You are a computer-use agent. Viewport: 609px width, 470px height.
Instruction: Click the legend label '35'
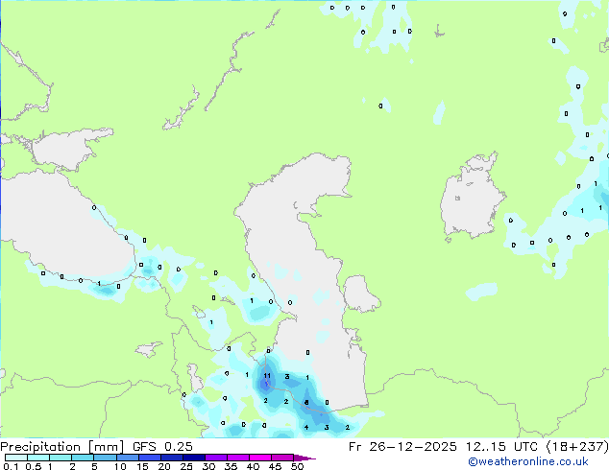pos(231,466)
